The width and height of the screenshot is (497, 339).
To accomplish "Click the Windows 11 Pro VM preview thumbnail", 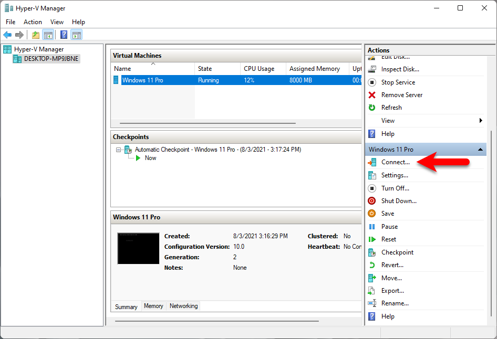I will pos(138,248).
